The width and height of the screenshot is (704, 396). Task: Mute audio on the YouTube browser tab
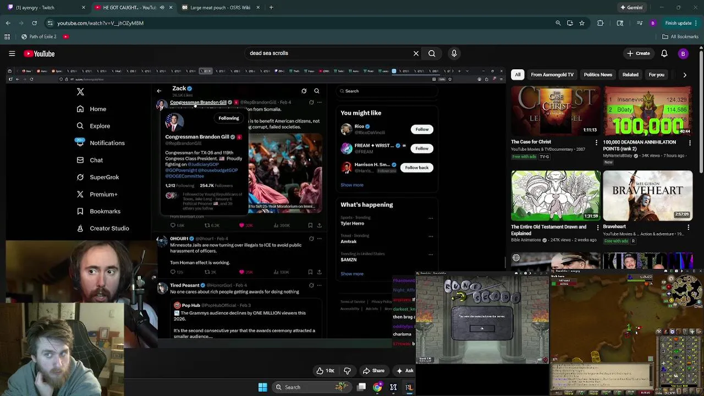(x=162, y=8)
